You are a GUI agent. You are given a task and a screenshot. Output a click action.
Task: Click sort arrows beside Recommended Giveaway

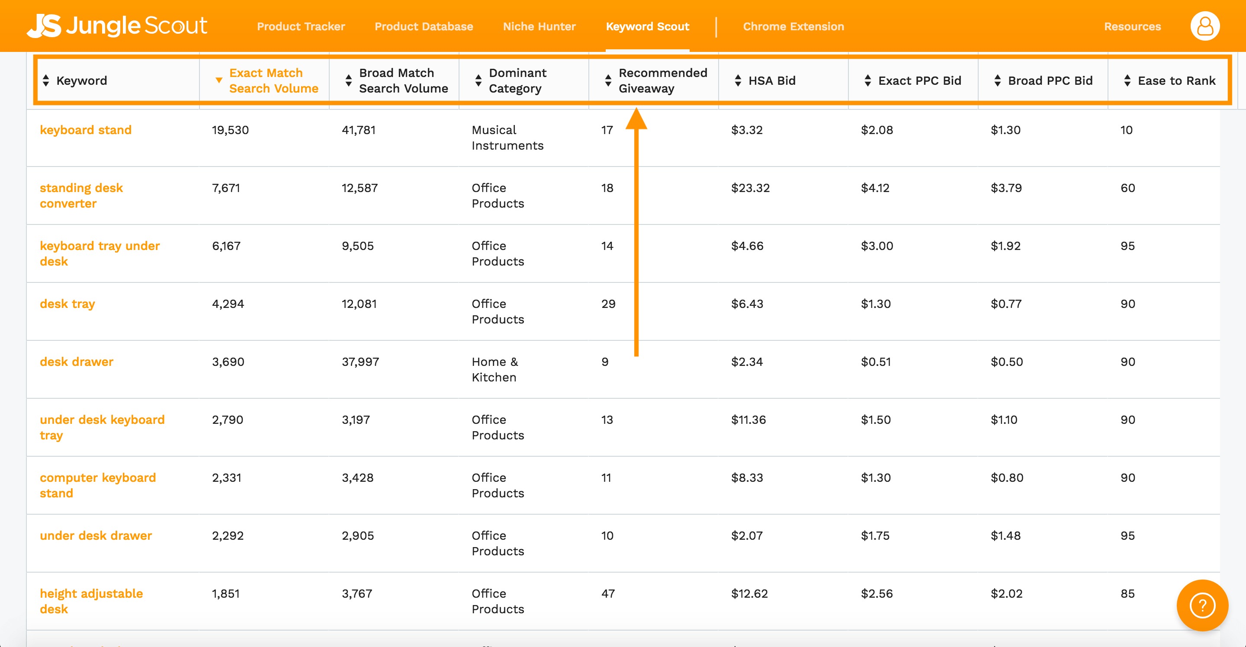tap(608, 80)
